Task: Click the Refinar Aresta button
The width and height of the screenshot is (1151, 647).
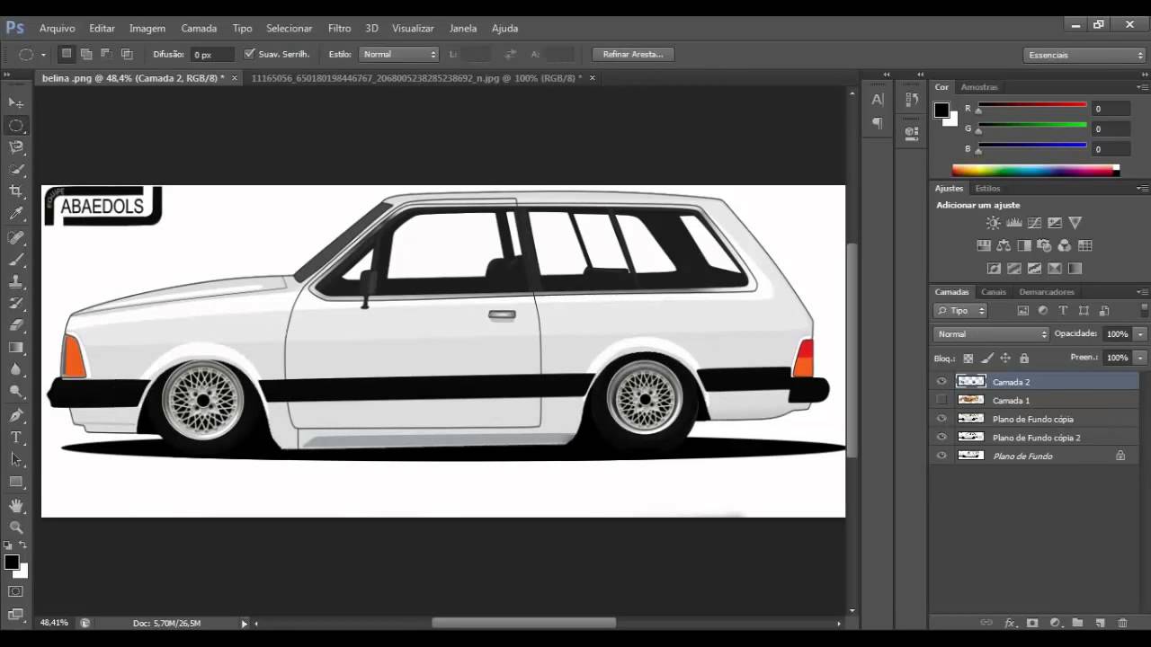Action: [x=633, y=54]
